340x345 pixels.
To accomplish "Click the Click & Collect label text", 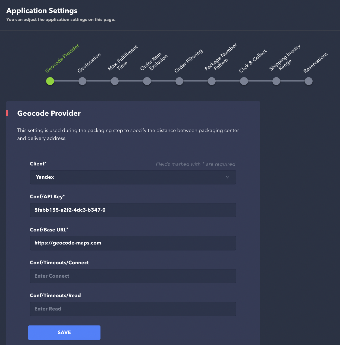I will [x=253, y=61].
